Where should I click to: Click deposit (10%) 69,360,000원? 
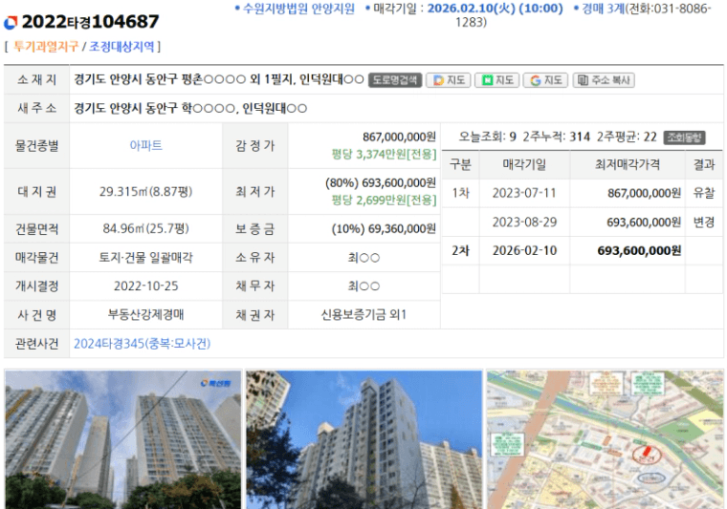click(384, 229)
